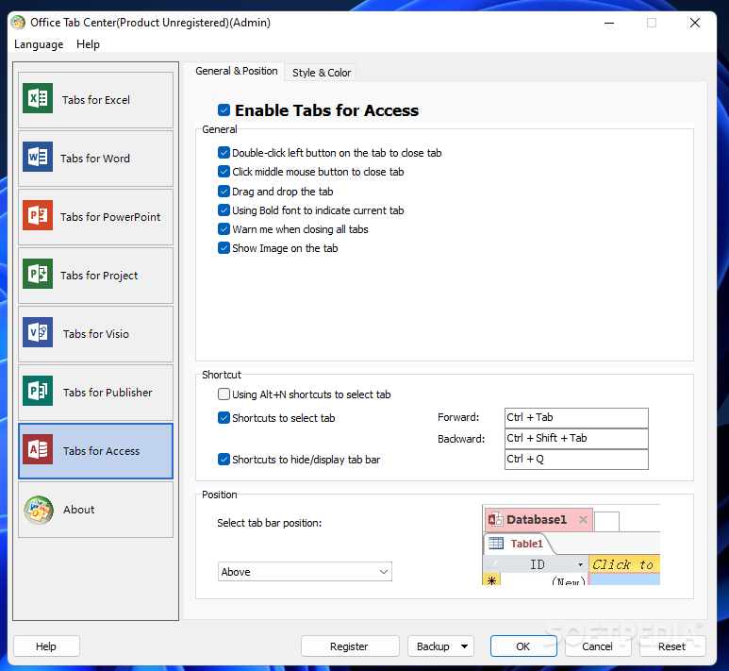The width and height of the screenshot is (729, 671).
Task: Select Tabs for Word label
Action: click(x=95, y=159)
